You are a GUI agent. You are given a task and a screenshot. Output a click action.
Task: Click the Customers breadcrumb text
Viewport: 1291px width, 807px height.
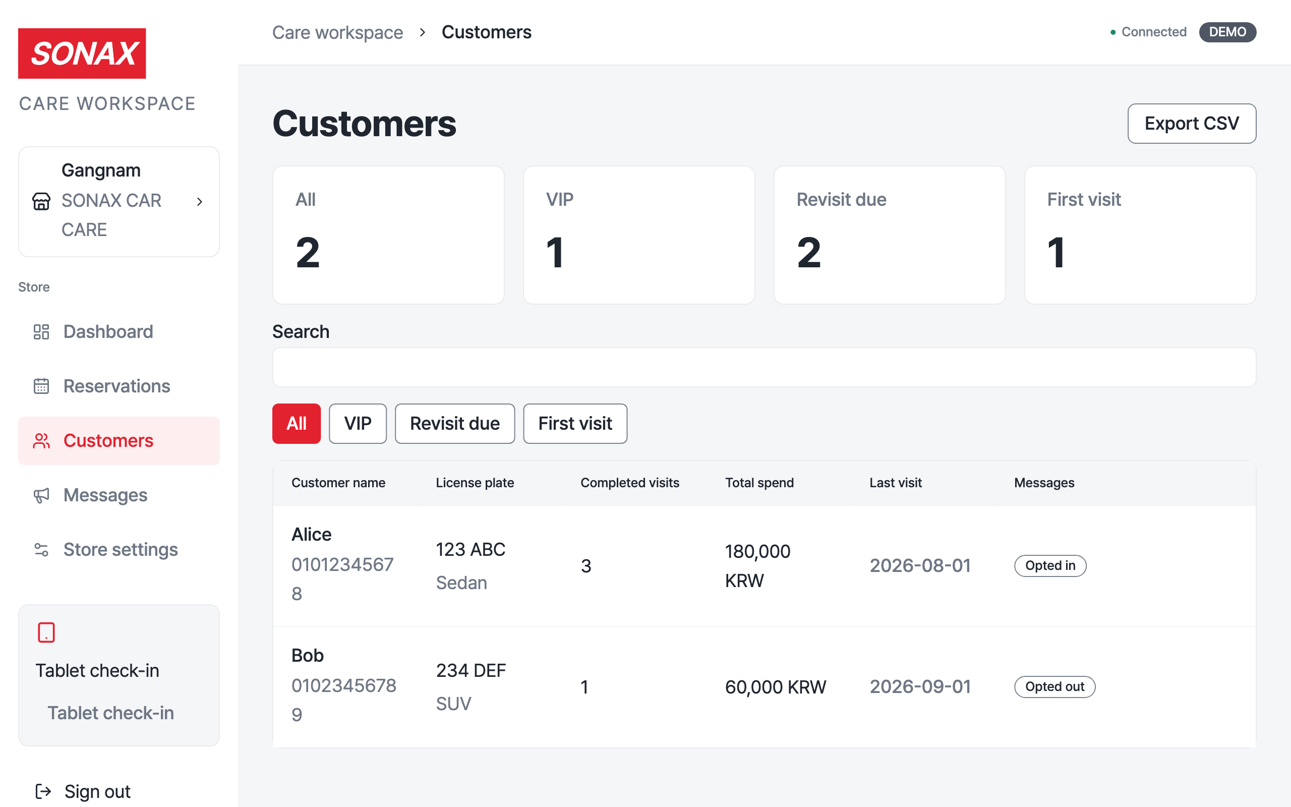tap(486, 32)
